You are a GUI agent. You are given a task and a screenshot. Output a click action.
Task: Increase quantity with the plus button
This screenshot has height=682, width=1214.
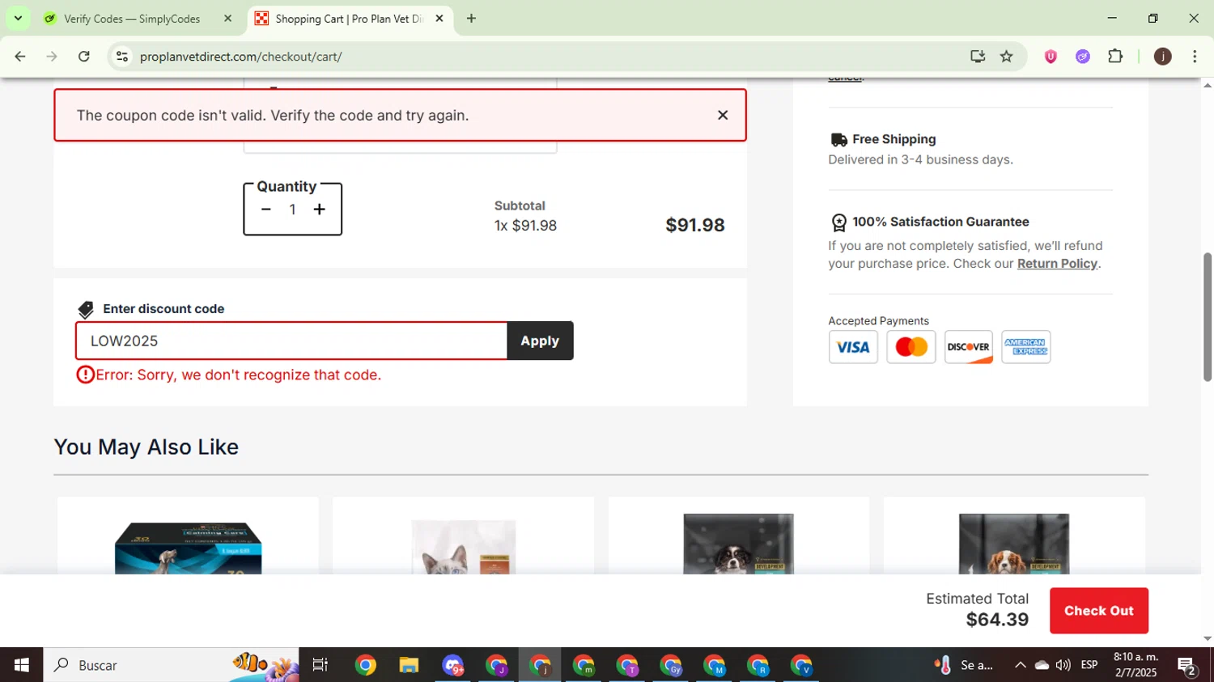coord(320,210)
